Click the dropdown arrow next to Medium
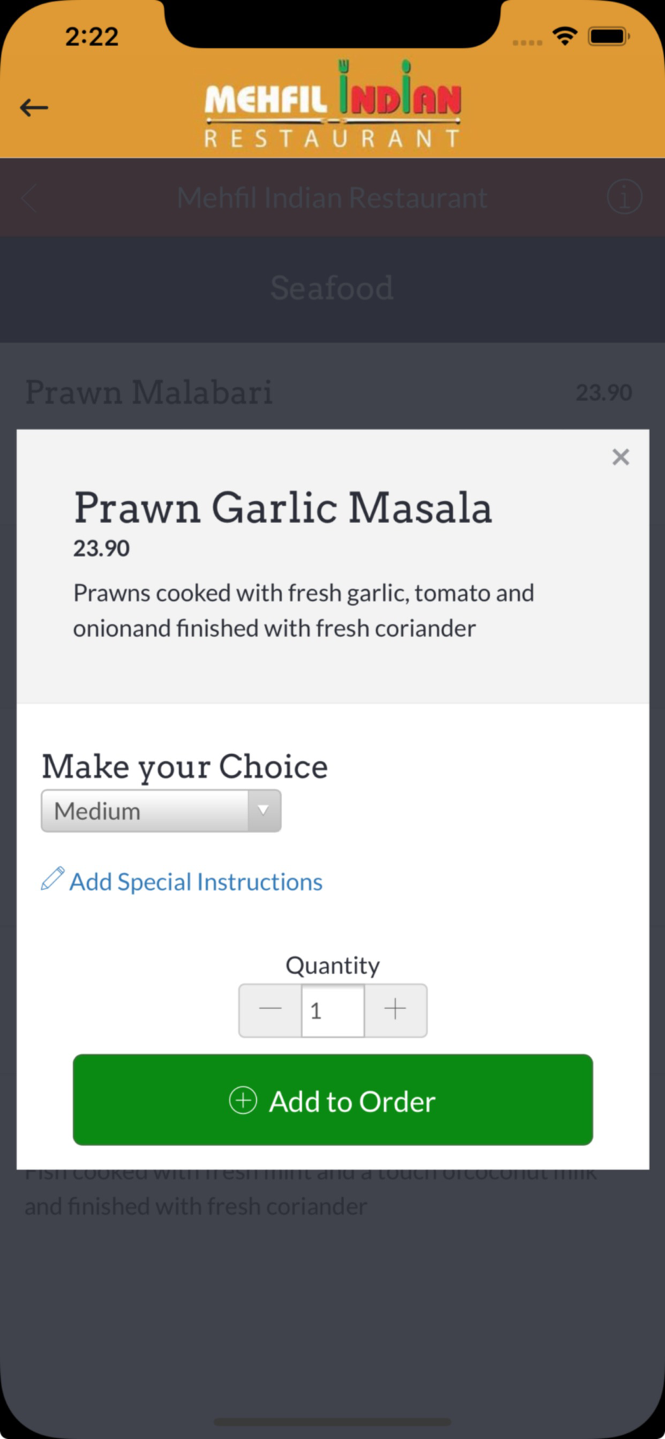The image size is (665, 1439). (x=264, y=811)
